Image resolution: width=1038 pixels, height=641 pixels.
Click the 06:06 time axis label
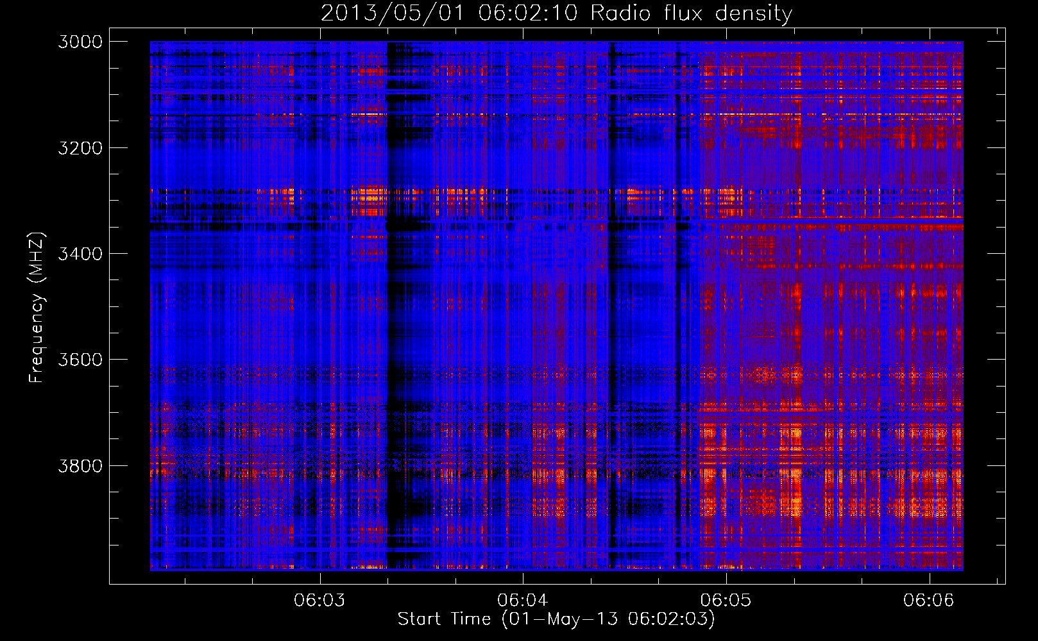pyautogui.click(x=929, y=600)
